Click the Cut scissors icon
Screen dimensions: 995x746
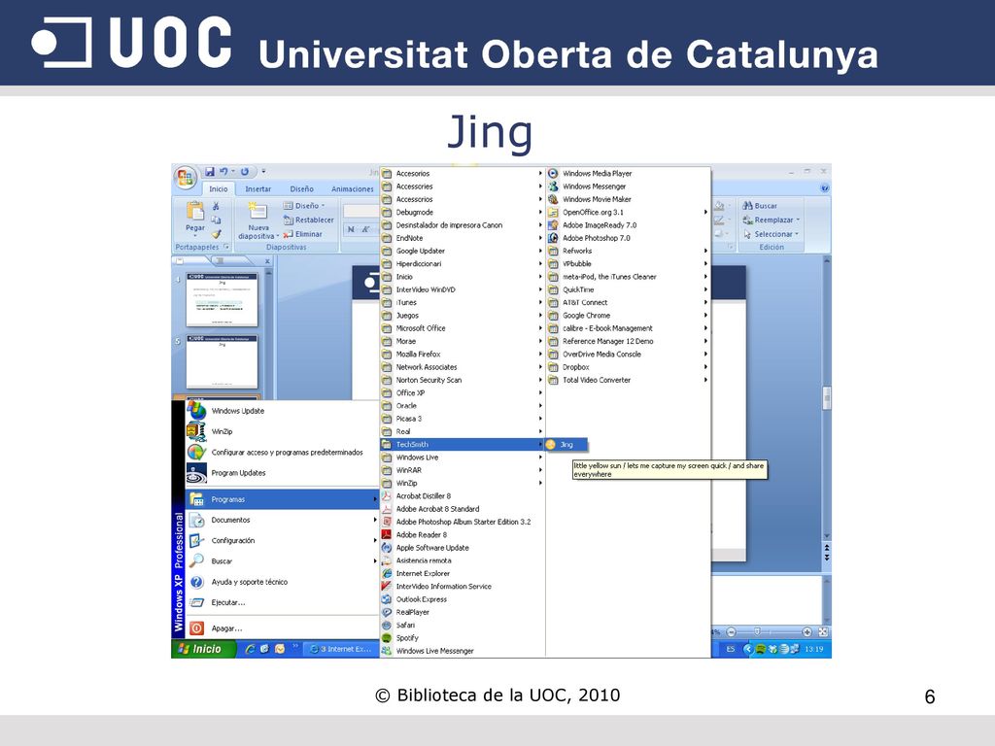[216, 206]
